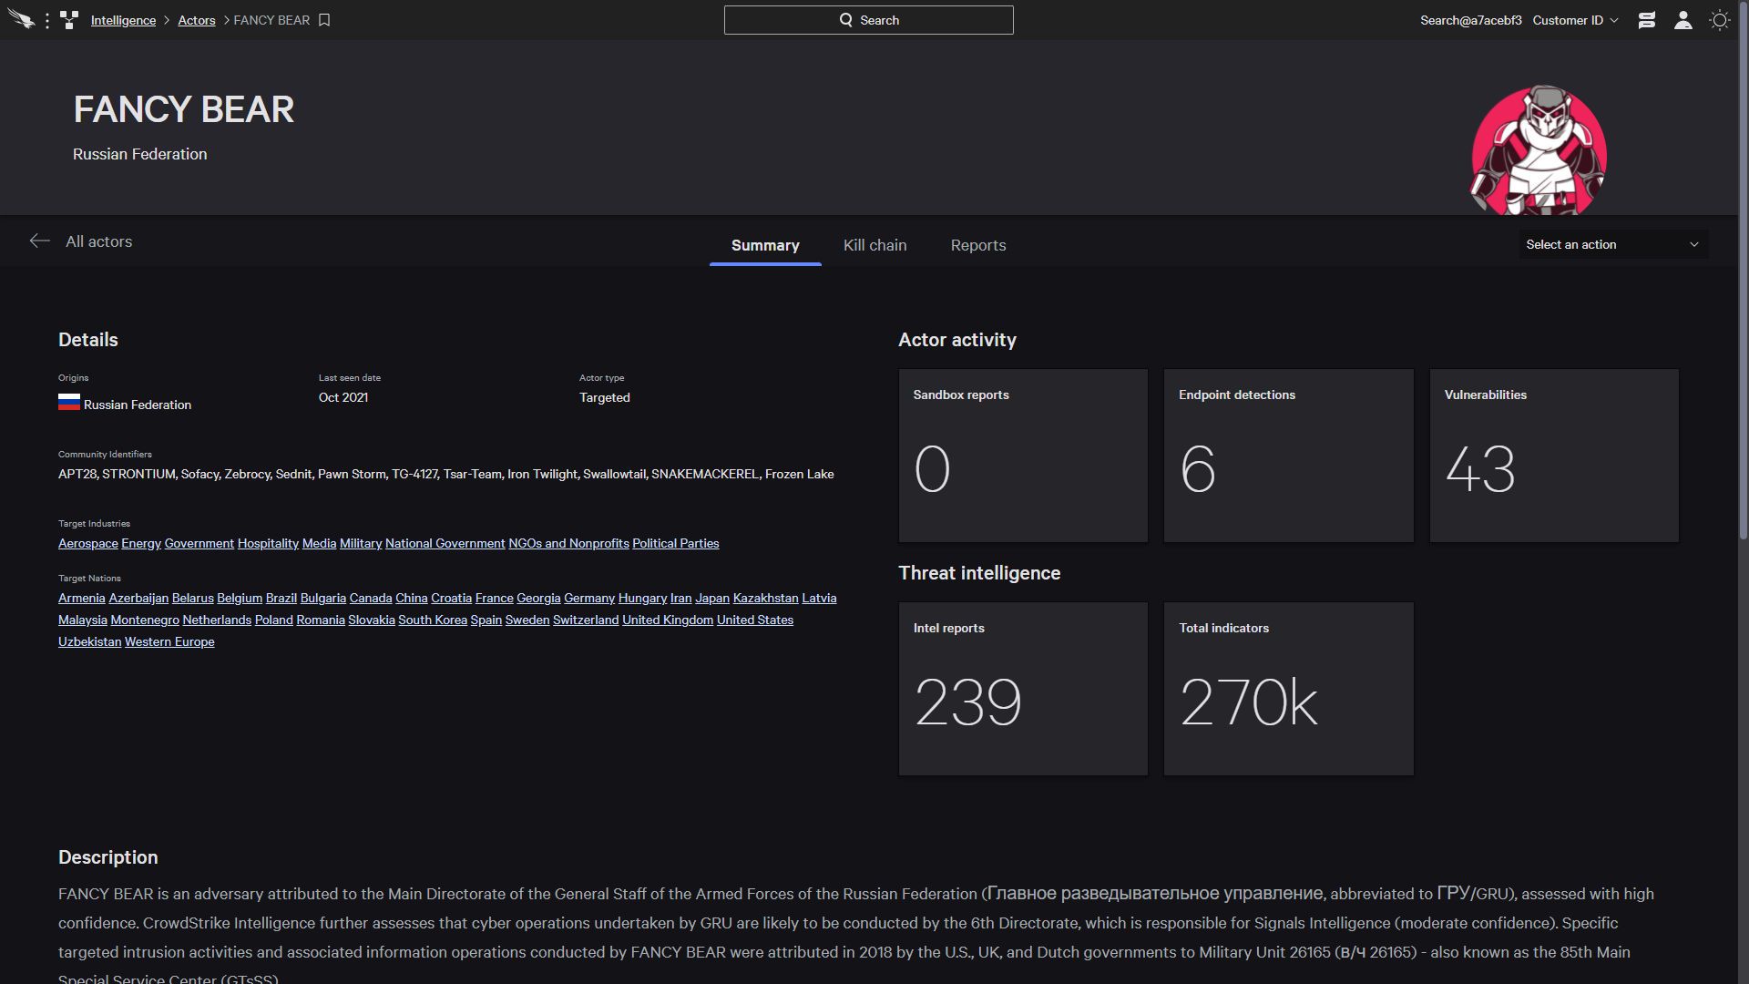
Task: Click the Political Parties link
Action: pos(676,543)
